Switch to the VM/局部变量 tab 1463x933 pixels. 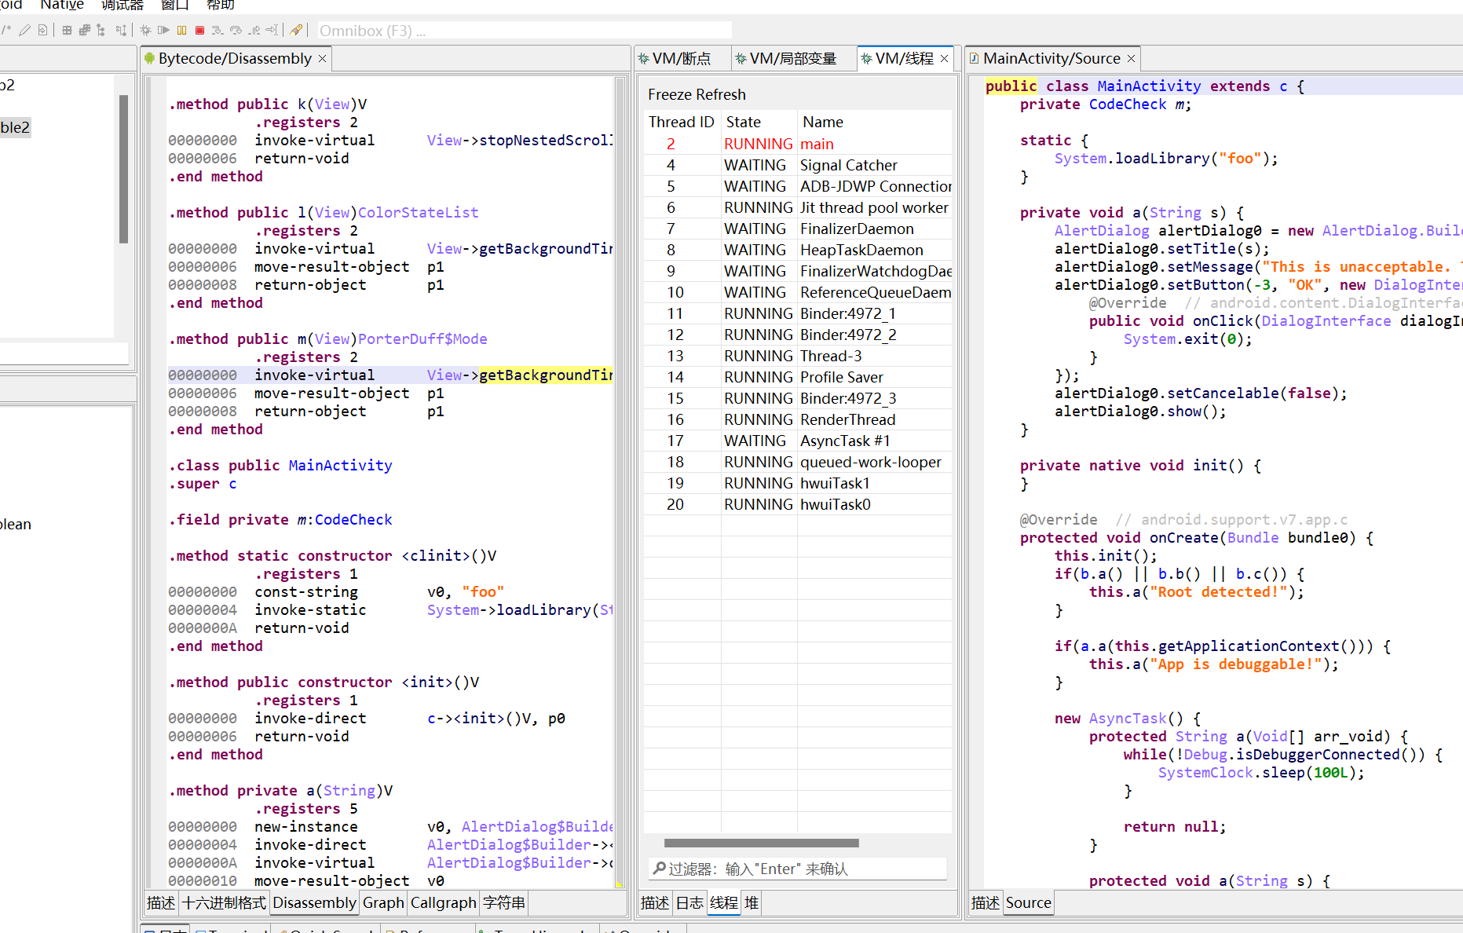792,59
